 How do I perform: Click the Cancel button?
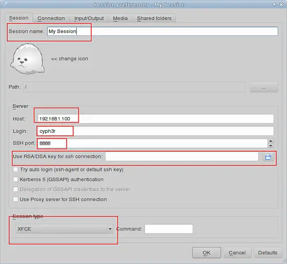tap(237, 252)
